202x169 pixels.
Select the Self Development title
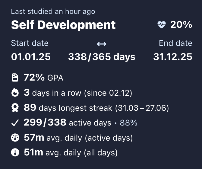[x=63, y=25]
